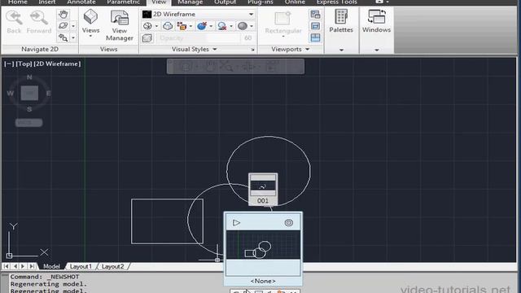Open Orbit tool dropdown arrow
This screenshot has width=521, height=293.
click(x=73, y=26)
